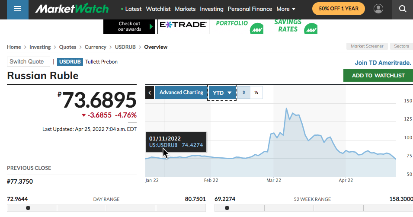The height and width of the screenshot is (217, 413).
Task: Click the MarketWatch logo
Action: [72, 9]
